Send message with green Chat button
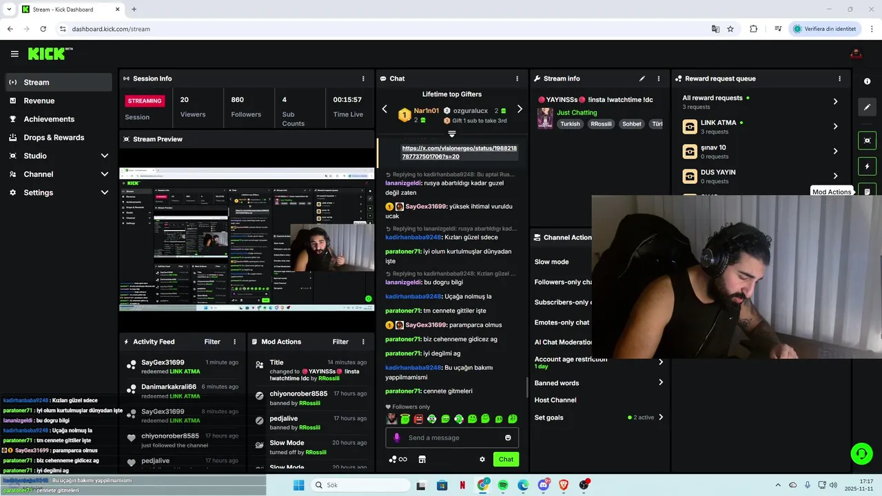Image resolution: width=882 pixels, height=496 pixels. [506, 459]
